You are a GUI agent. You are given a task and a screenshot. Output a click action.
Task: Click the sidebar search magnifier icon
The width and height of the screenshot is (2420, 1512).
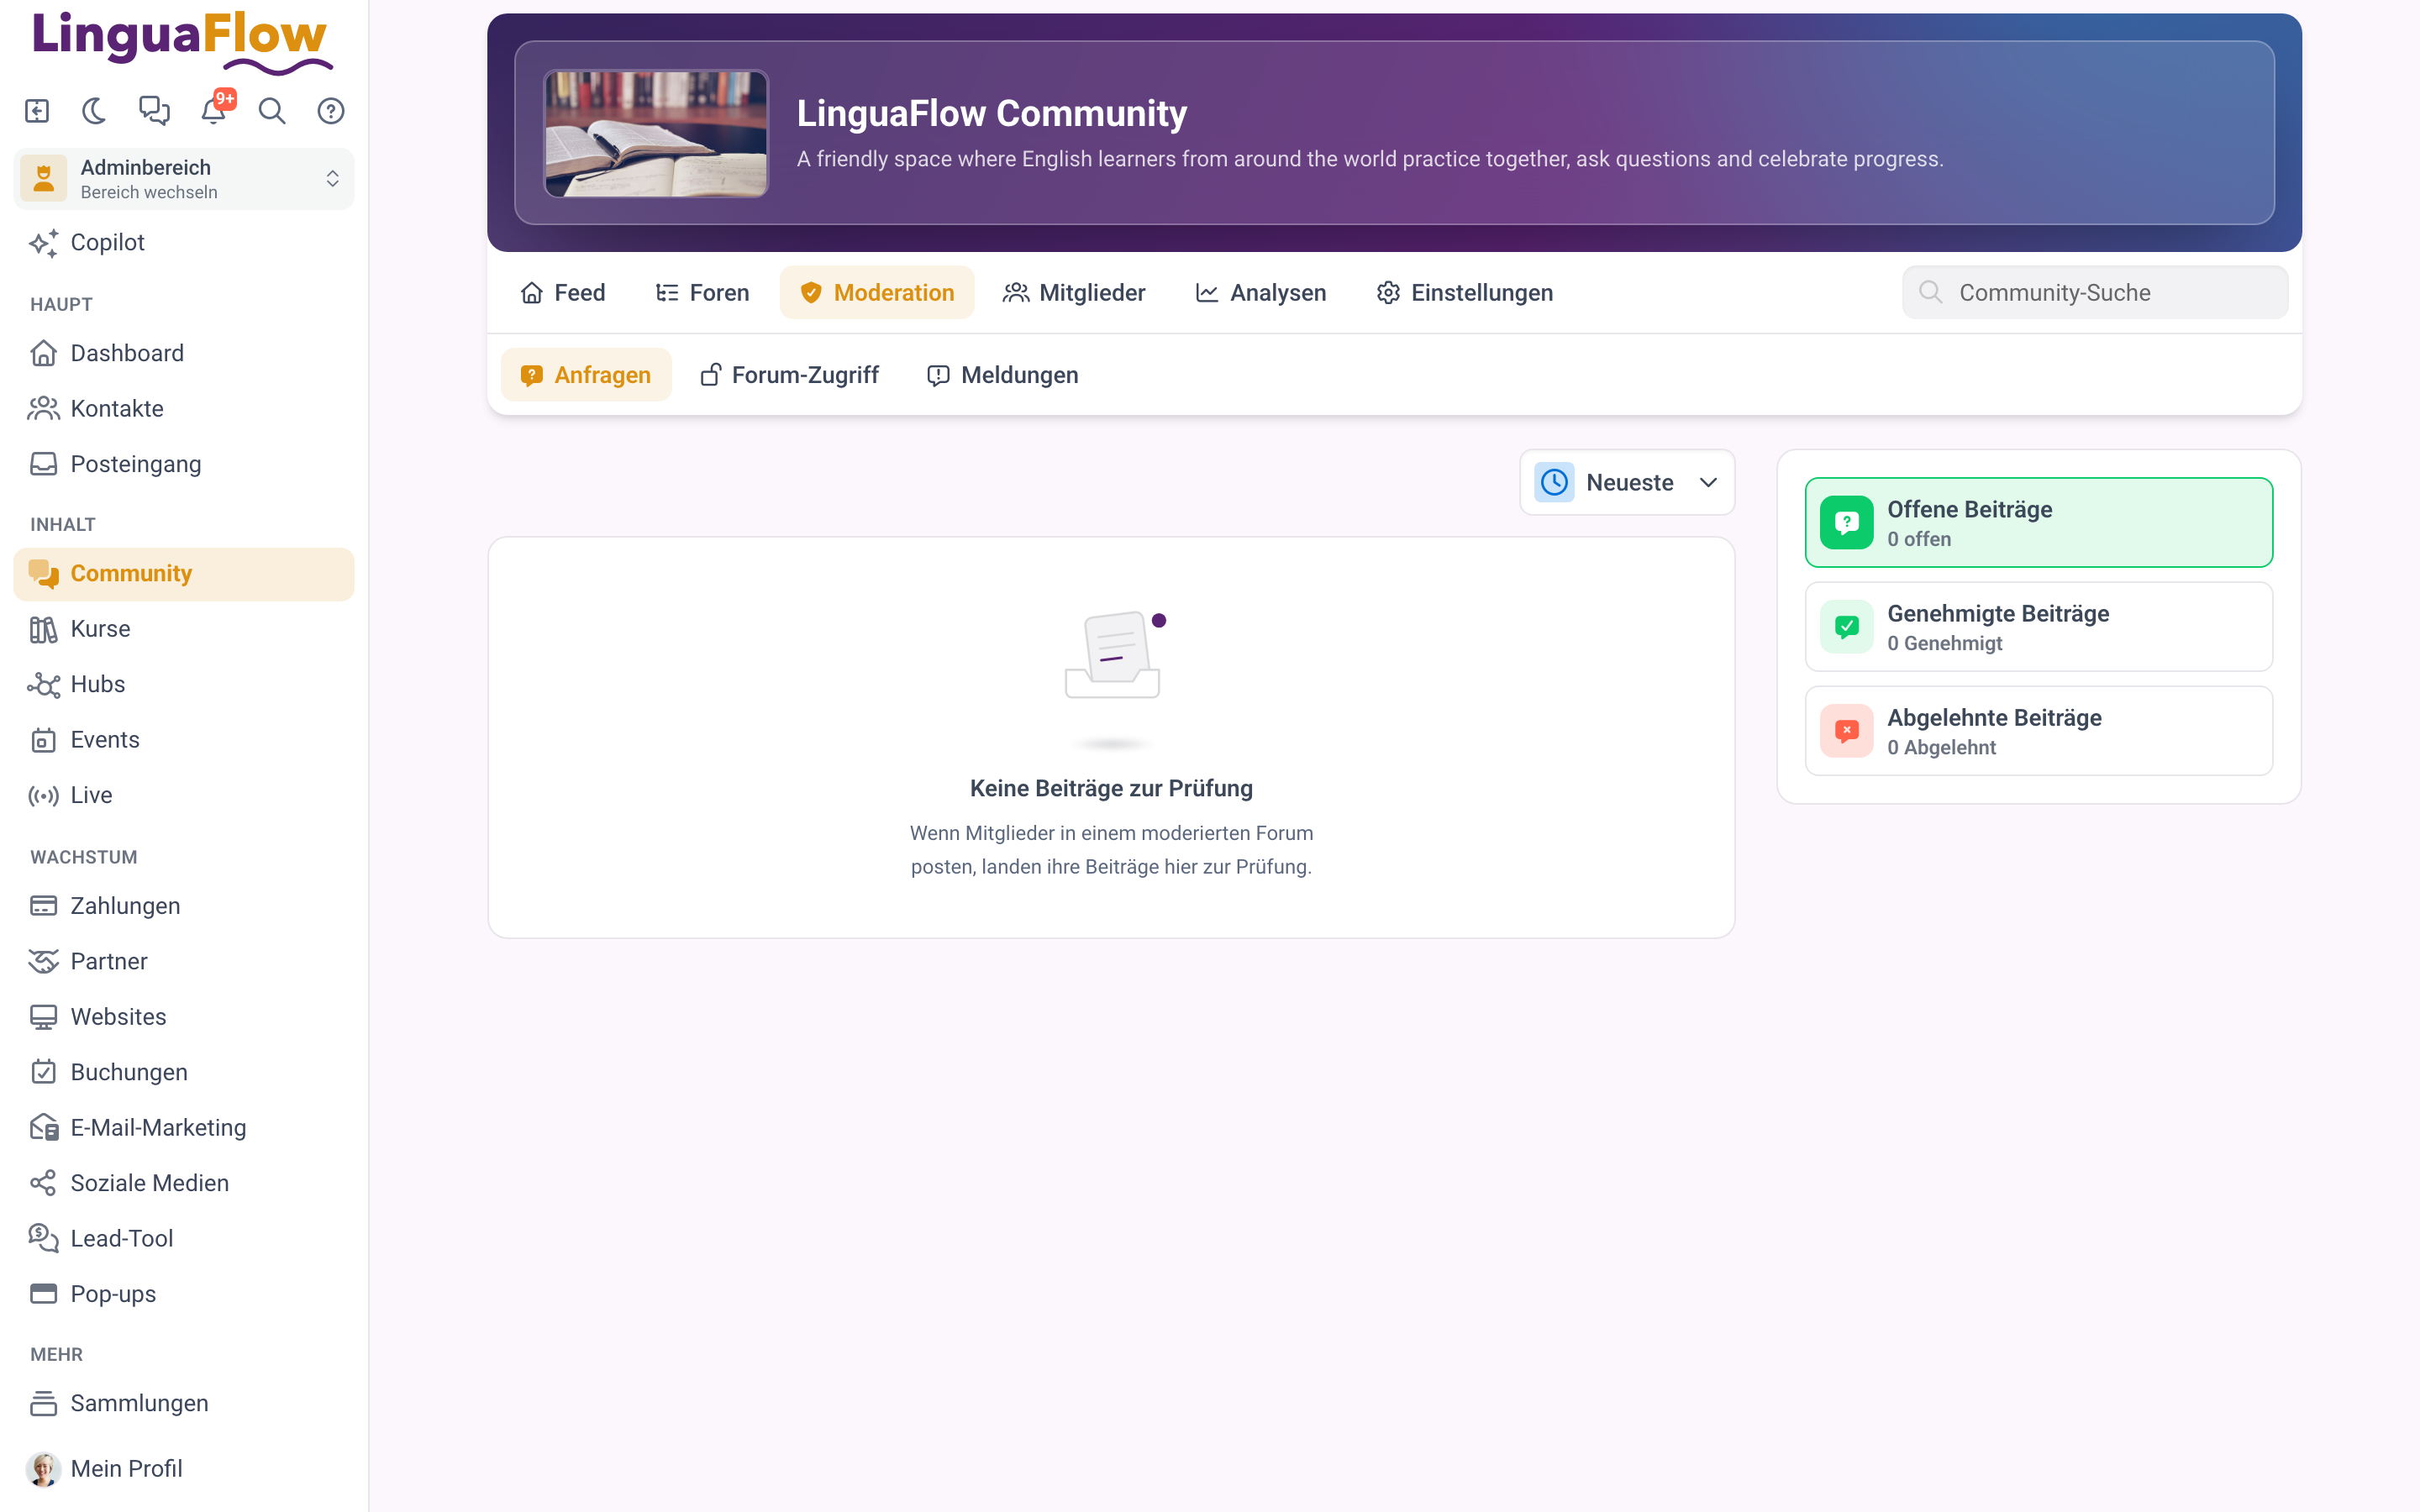point(272,111)
